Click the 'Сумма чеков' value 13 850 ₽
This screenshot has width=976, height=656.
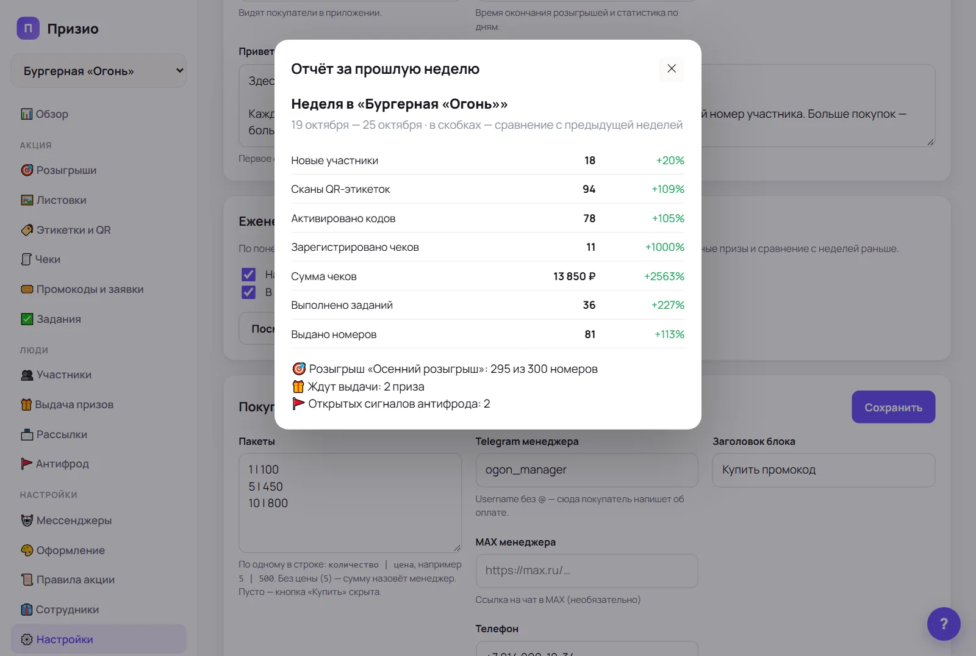click(x=574, y=276)
